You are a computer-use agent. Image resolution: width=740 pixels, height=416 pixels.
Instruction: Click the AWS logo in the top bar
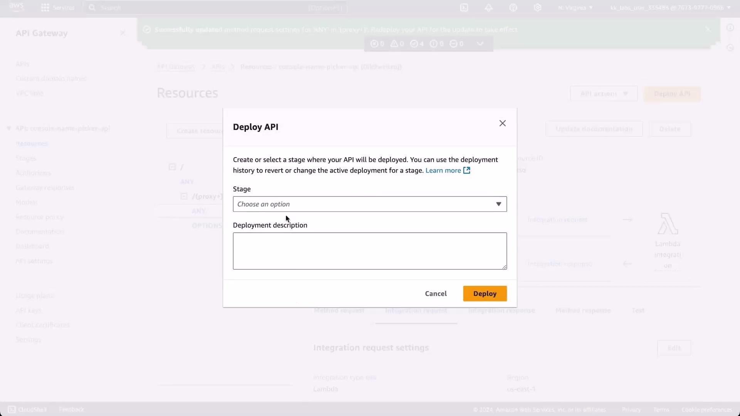[x=17, y=7]
